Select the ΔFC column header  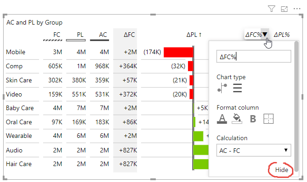click(x=129, y=35)
